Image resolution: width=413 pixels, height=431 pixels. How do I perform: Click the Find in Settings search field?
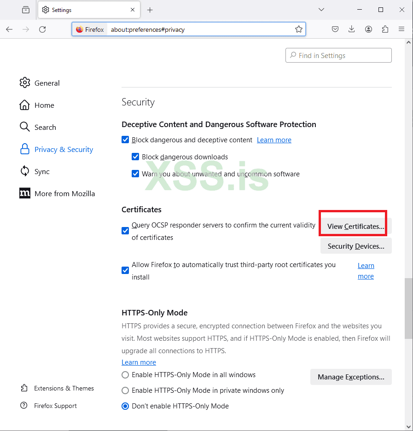pos(338,55)
